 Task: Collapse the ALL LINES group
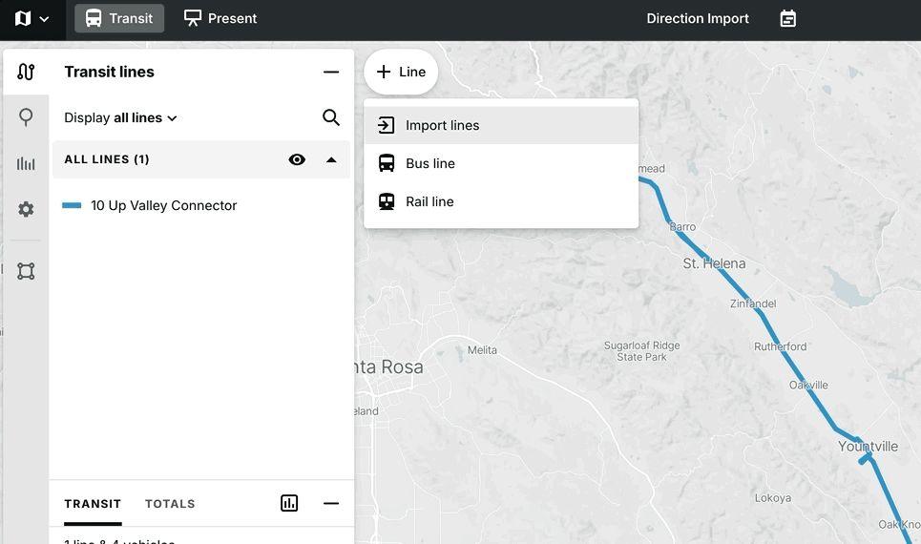pos(331,159)
